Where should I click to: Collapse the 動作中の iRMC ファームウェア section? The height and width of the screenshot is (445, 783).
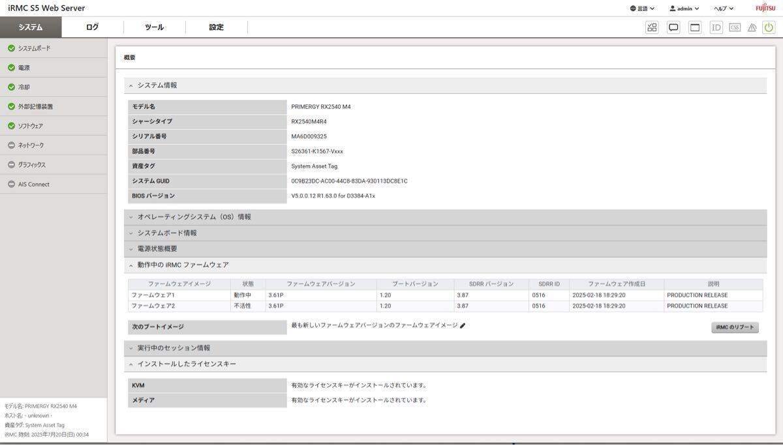click(x=445, y=265)
